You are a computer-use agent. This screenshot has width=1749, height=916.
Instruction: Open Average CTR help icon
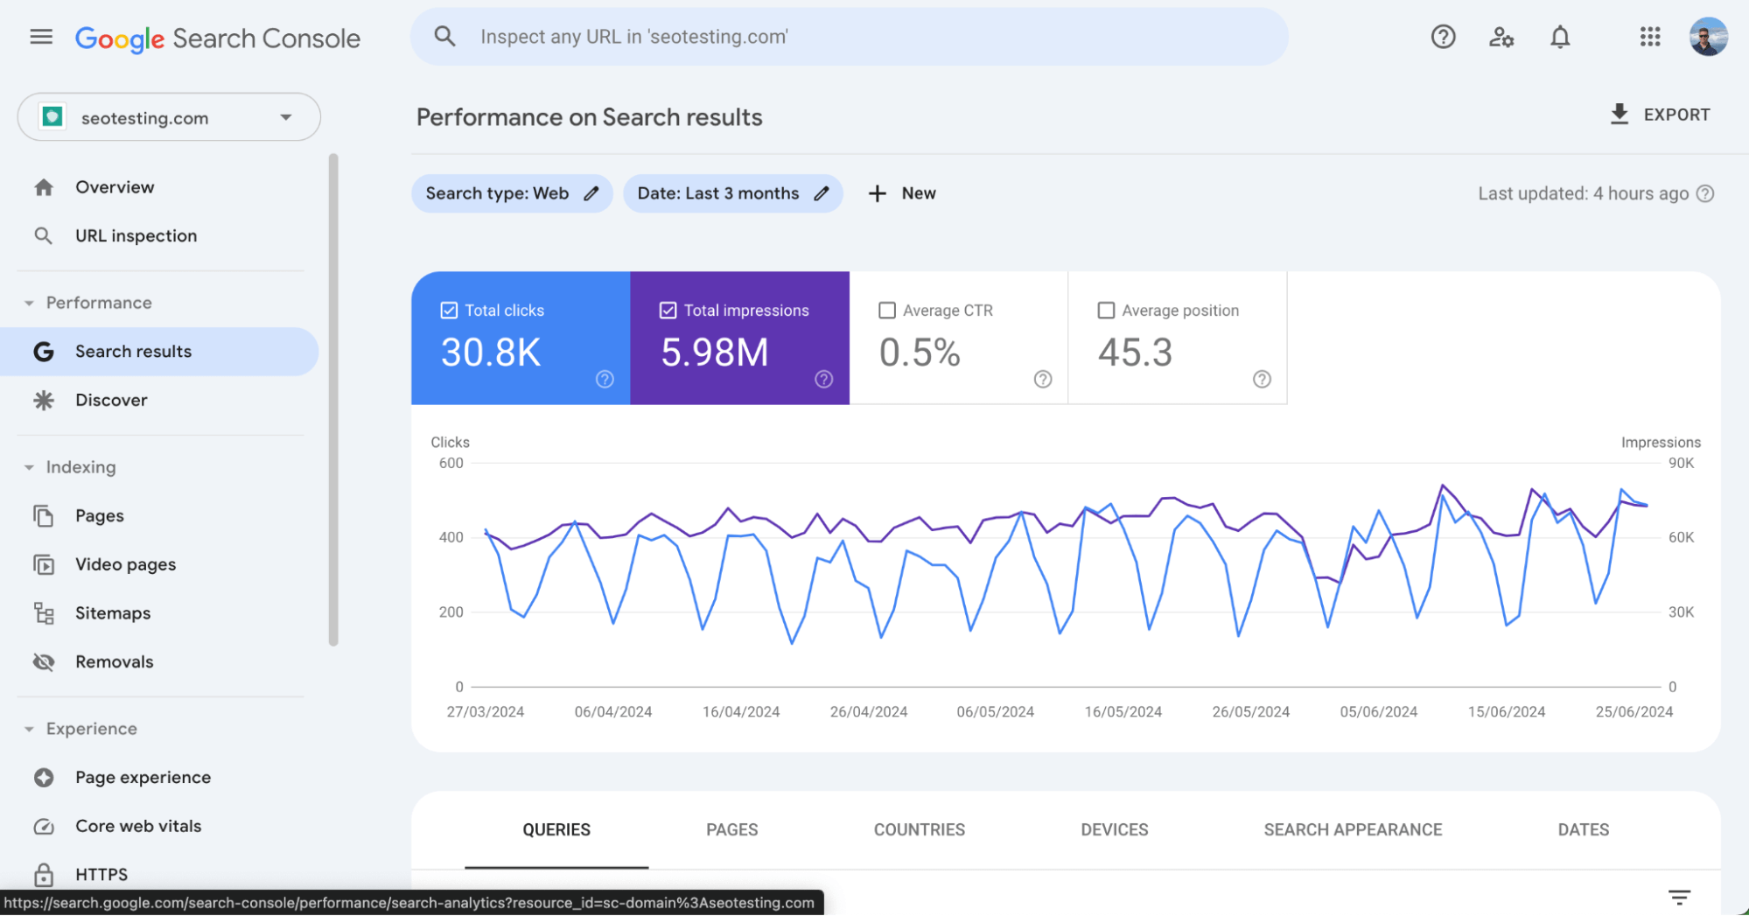point(1042,379)
